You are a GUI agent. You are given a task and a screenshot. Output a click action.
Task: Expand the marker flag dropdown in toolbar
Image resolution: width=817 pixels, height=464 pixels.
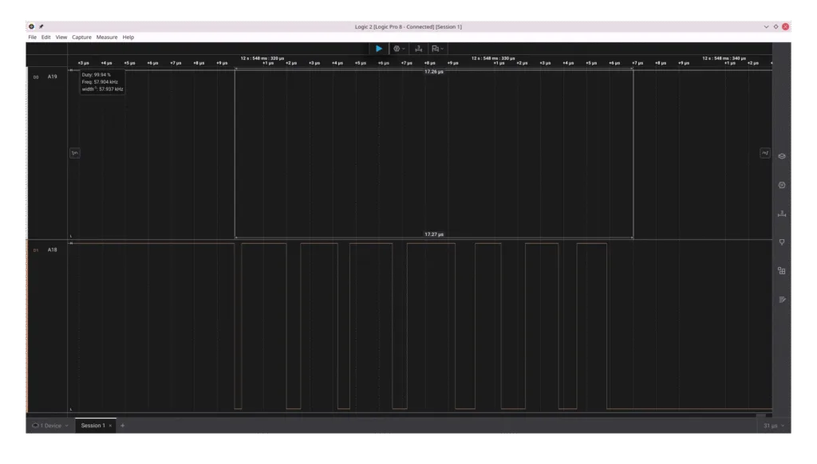coord(437,49)
